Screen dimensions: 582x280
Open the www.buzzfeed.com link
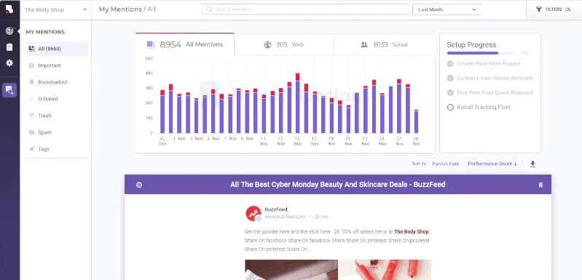click(285, 217)
